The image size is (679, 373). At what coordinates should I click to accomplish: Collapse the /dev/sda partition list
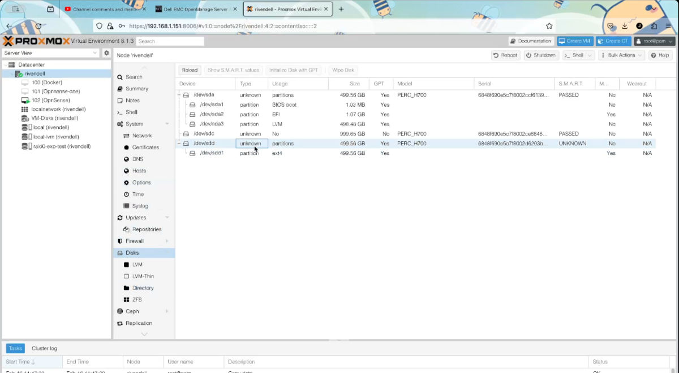pos(178,95)
